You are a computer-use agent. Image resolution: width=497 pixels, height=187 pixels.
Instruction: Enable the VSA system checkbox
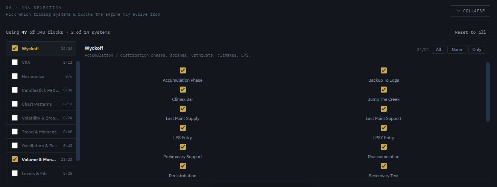point(15,62)
